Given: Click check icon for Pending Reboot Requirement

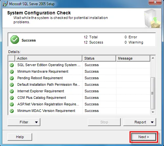Looking at the screenshot, I should pyautogui.click(x=12, y=78).
